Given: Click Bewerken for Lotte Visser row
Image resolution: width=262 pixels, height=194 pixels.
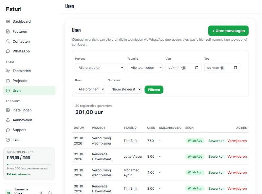Looking at the screenshot, I should 216,157.
